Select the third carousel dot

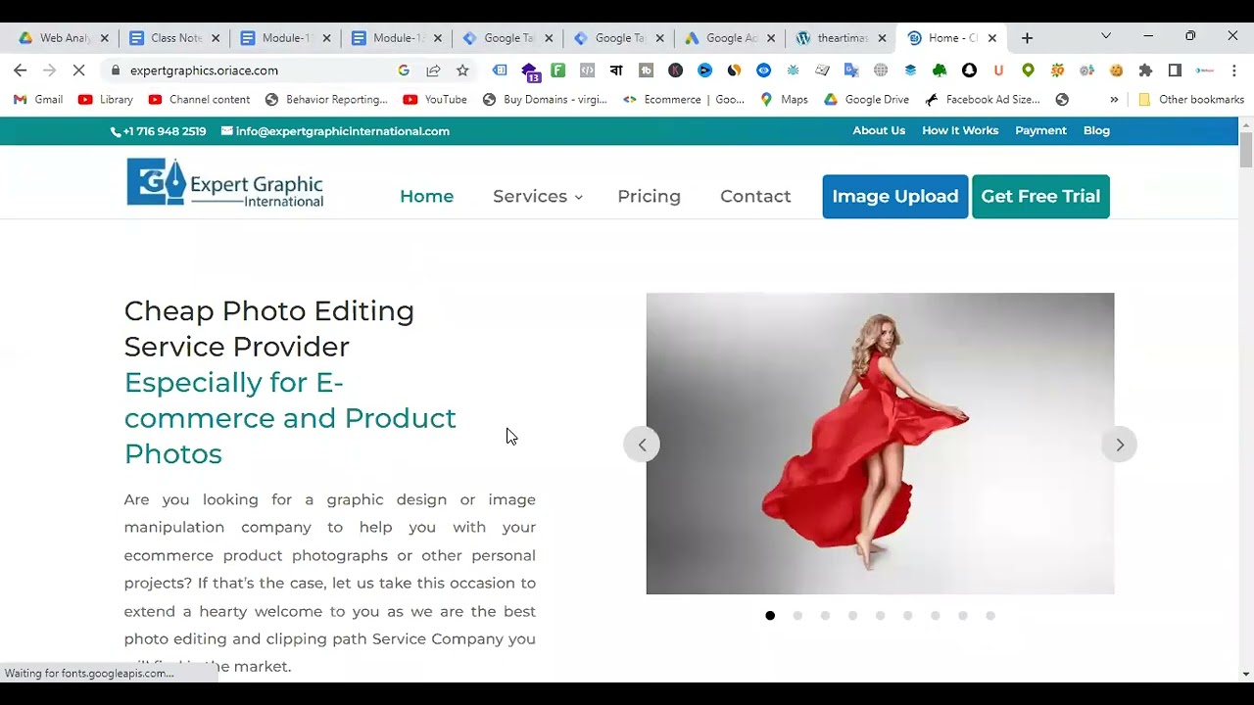tap(825, 616)
